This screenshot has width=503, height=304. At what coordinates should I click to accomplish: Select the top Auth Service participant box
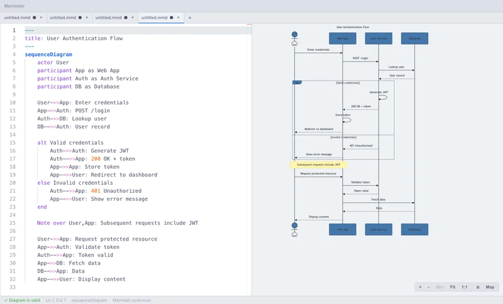coord(379,38)
